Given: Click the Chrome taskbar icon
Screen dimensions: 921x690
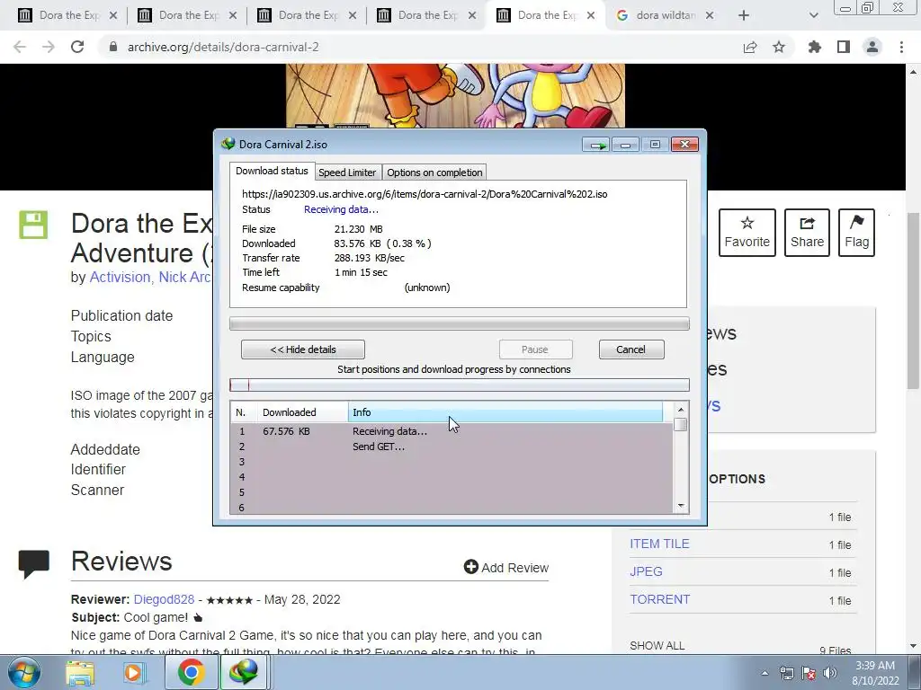Looking at the screenshot, I should 191,672.
